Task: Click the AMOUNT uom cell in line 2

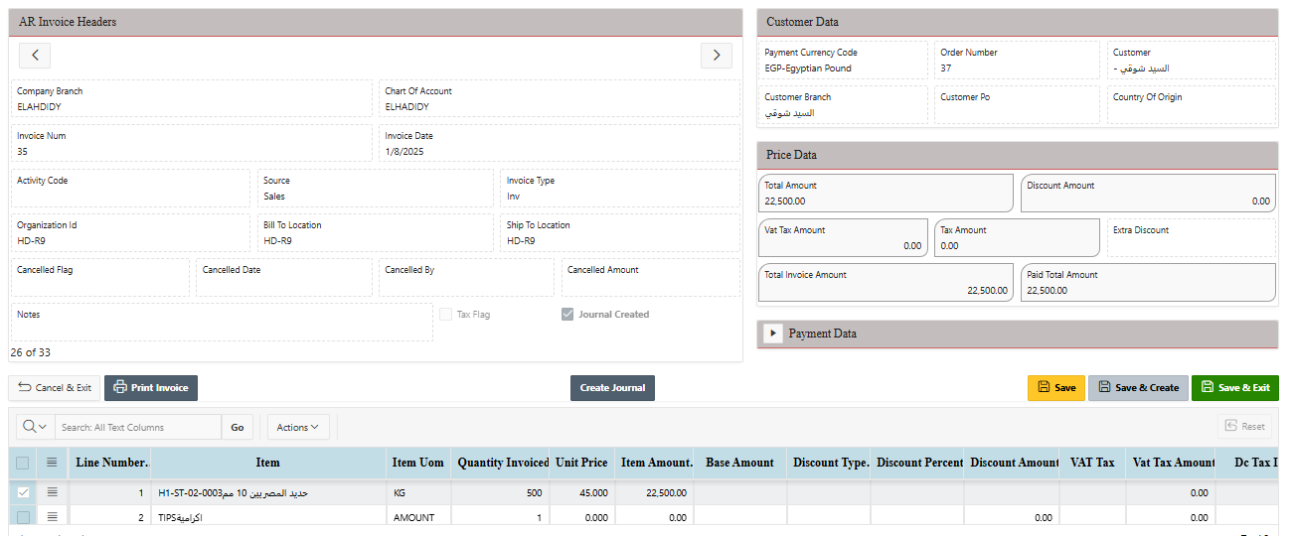Action: [x=418, y=517]
